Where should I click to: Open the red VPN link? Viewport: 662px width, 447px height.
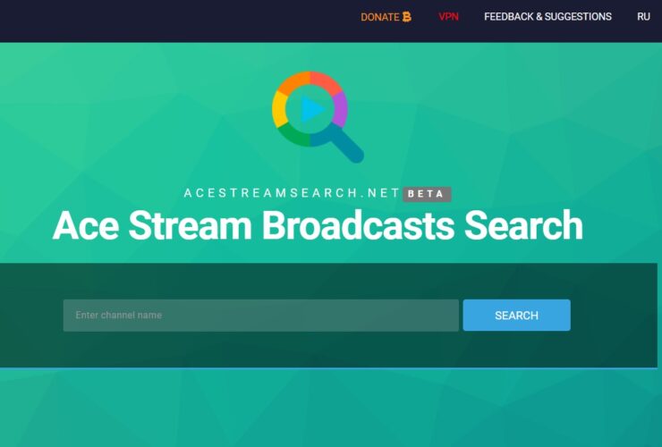point(448,17)
